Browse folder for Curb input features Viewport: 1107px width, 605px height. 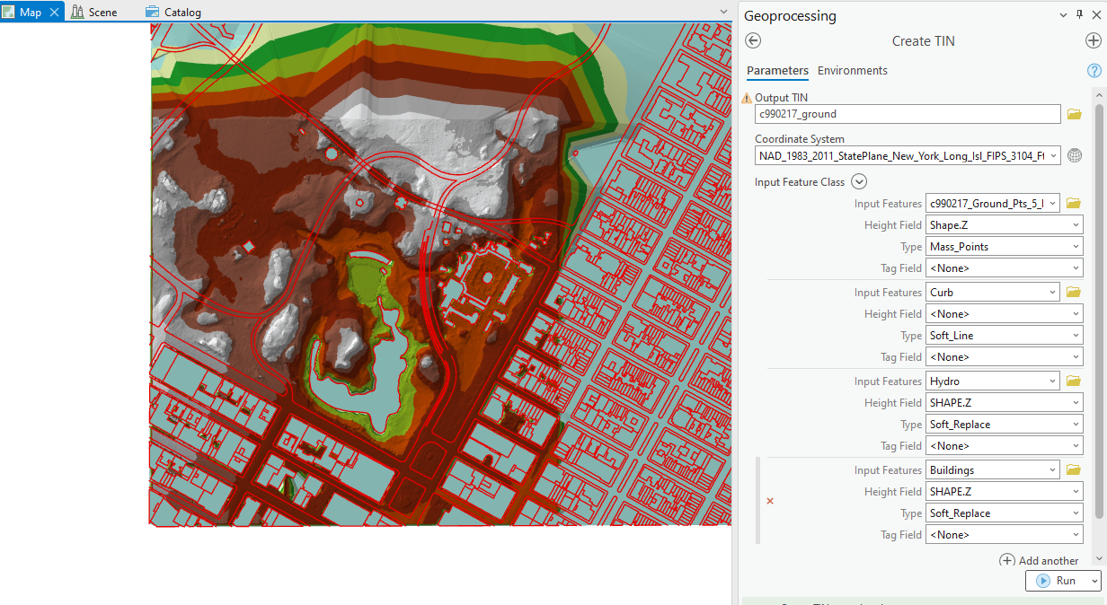1074,293
